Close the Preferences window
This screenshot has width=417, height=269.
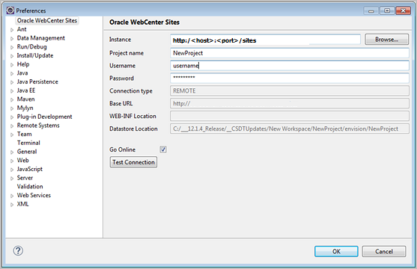click(x=404, y=10)
